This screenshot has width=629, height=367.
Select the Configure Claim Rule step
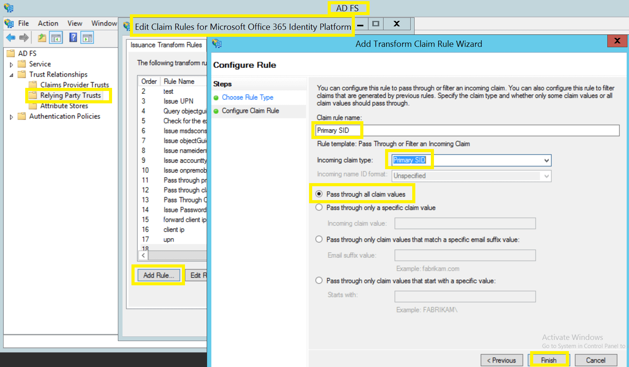tap(250, 111)
